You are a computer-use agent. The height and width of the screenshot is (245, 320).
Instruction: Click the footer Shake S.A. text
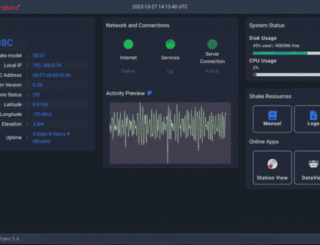click(x=10, y=239)
